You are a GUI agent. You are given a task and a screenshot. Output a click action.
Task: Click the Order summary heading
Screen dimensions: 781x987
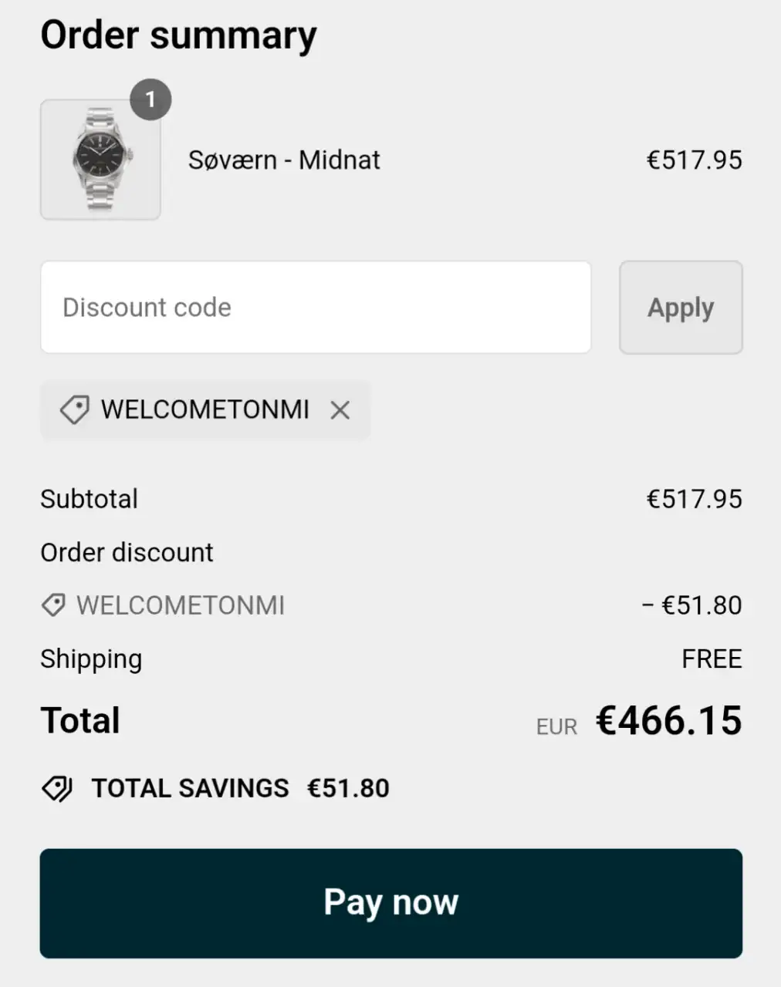pyautogui.click(x=178, y=35)
